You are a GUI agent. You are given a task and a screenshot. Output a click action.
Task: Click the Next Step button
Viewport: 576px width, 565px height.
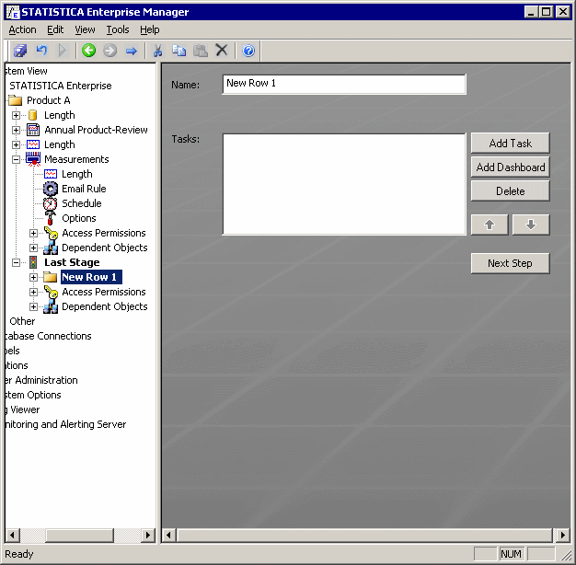[x=511, y=263]
